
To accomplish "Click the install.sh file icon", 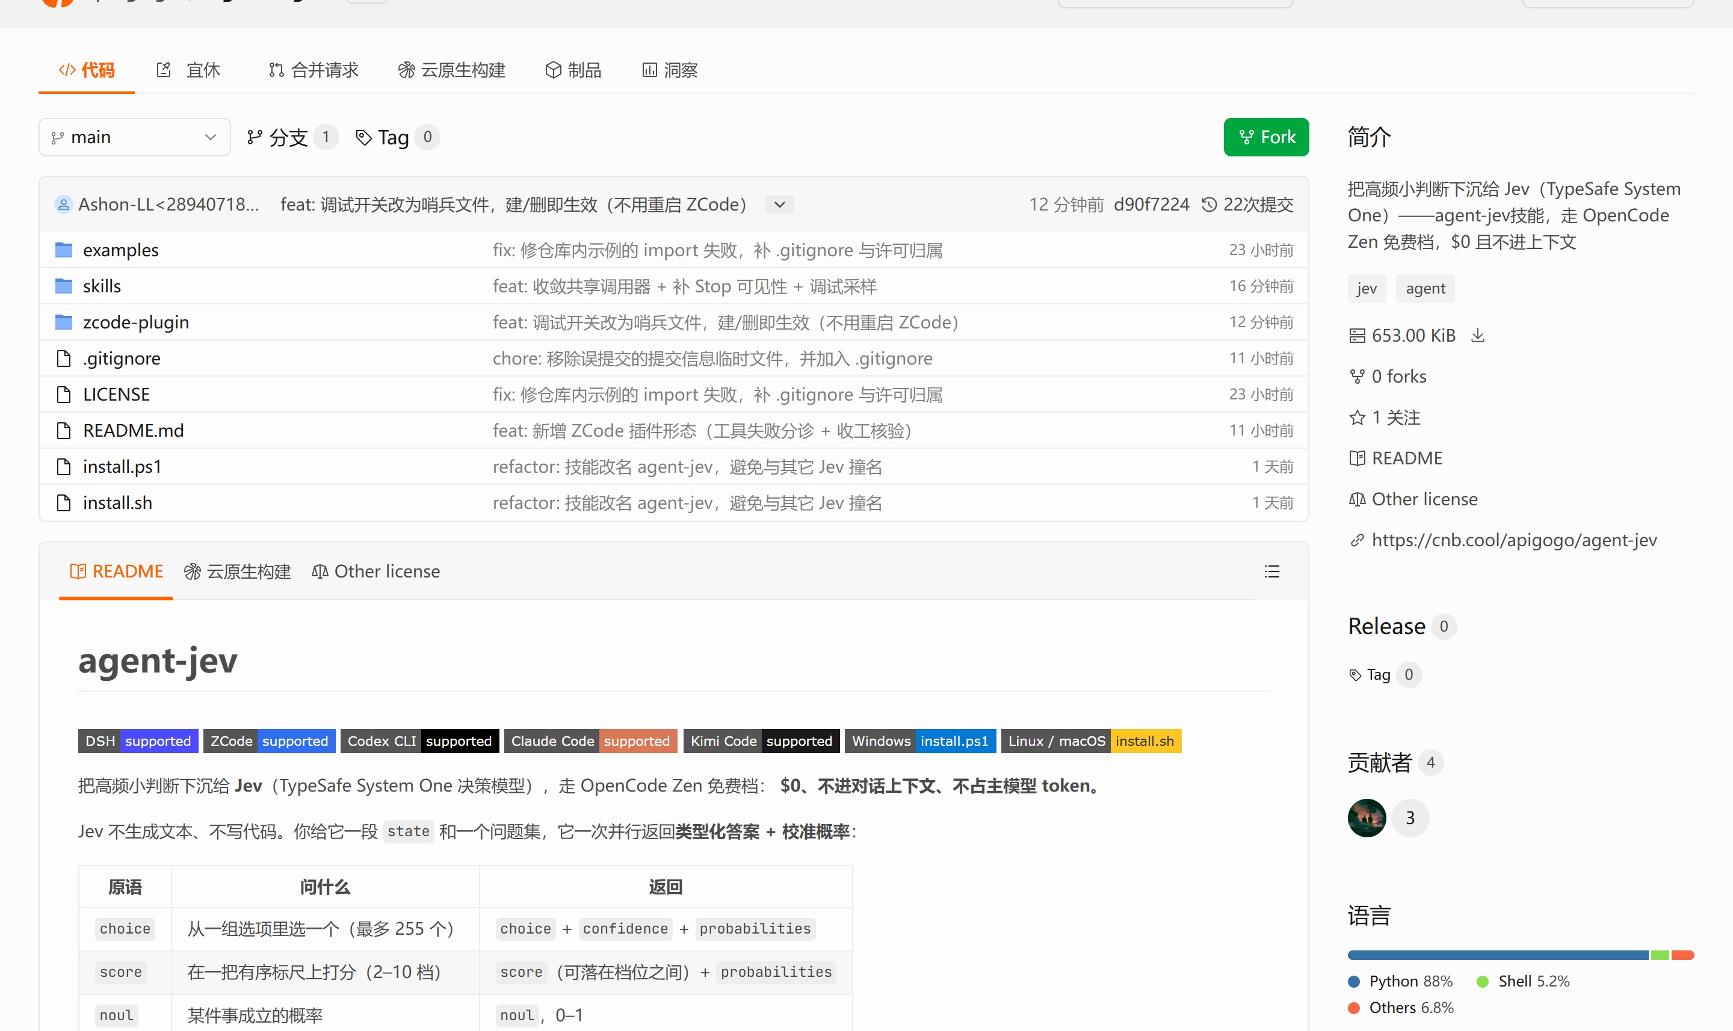I will (64, 502).
